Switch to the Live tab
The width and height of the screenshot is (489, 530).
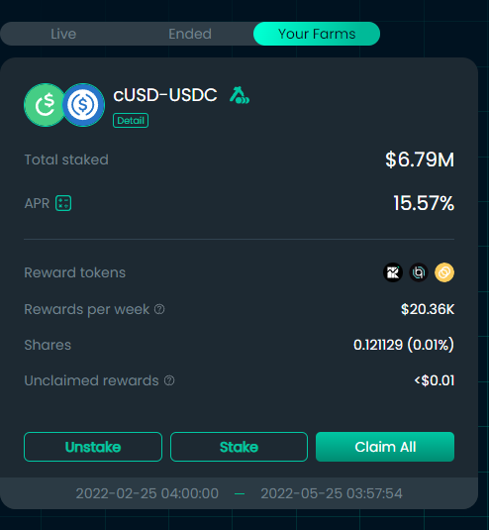(63, 34)
